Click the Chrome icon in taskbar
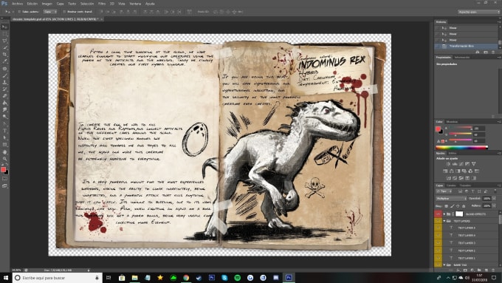502x283 pixels. [x=186, y=278]
